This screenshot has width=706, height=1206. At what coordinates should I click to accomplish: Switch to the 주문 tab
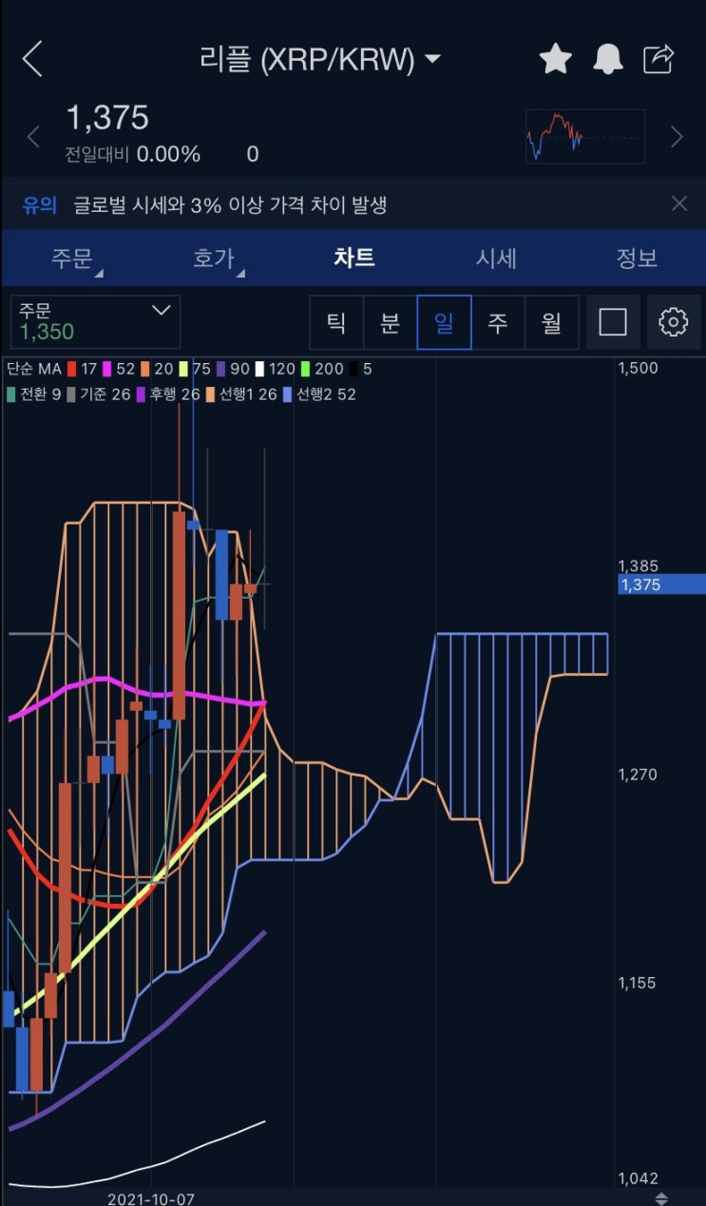(73, 258)
